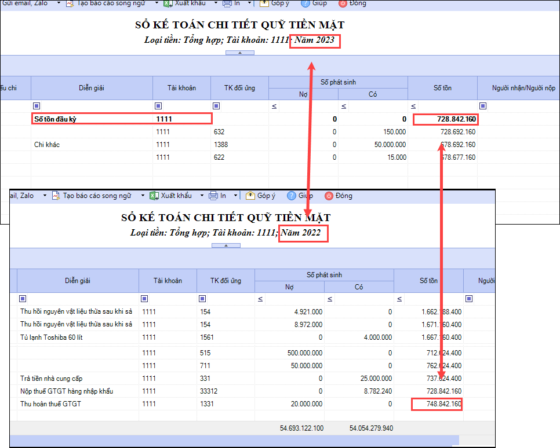Collapse header panel arrow under Năm 2023 title
This screenshot has height=448, width=560.
click(238, 53)
